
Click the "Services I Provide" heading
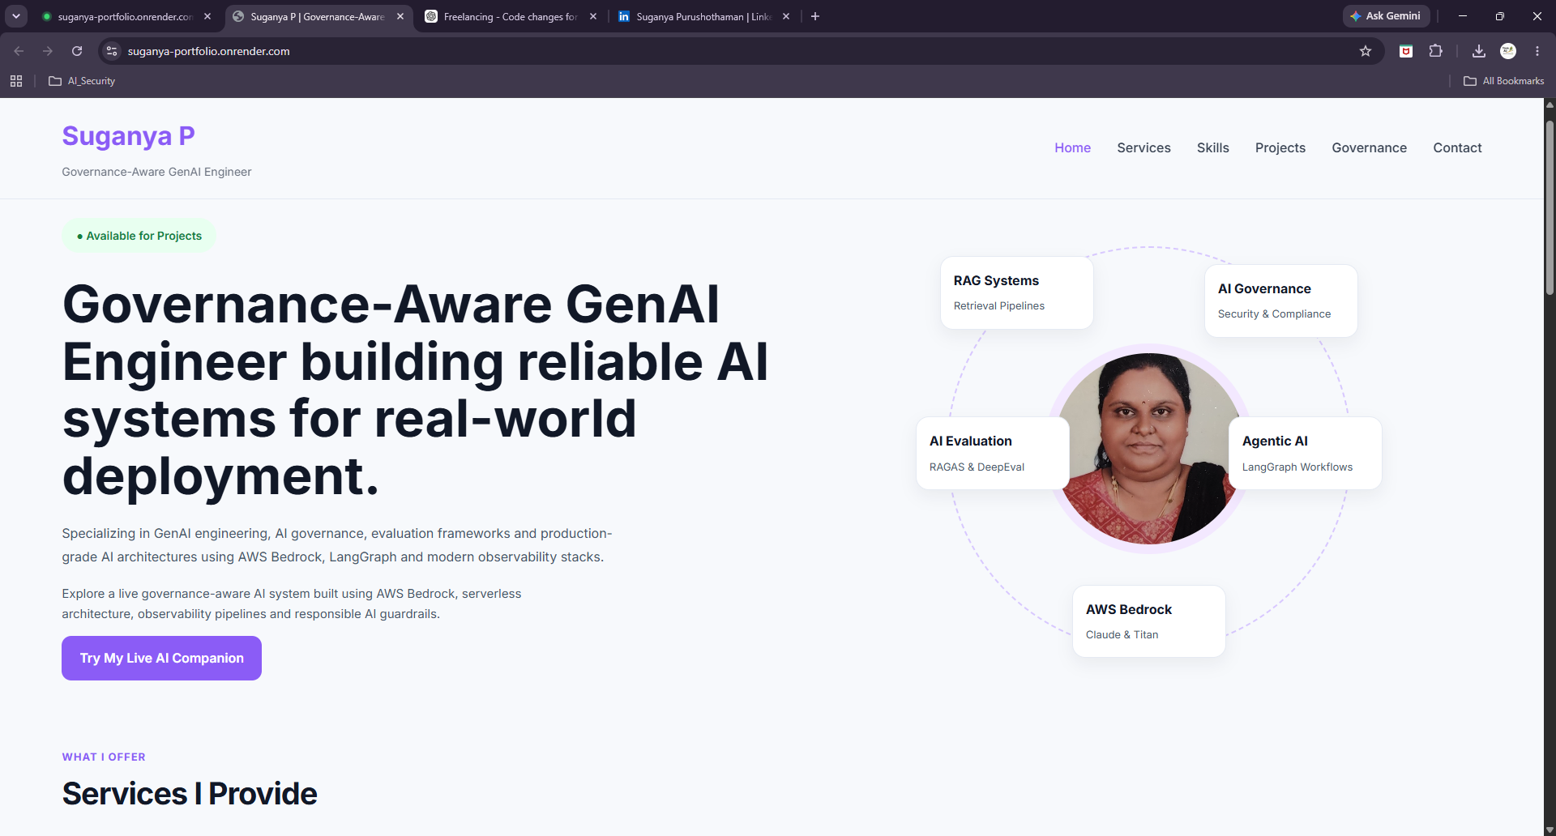click(x=190, y=794)
